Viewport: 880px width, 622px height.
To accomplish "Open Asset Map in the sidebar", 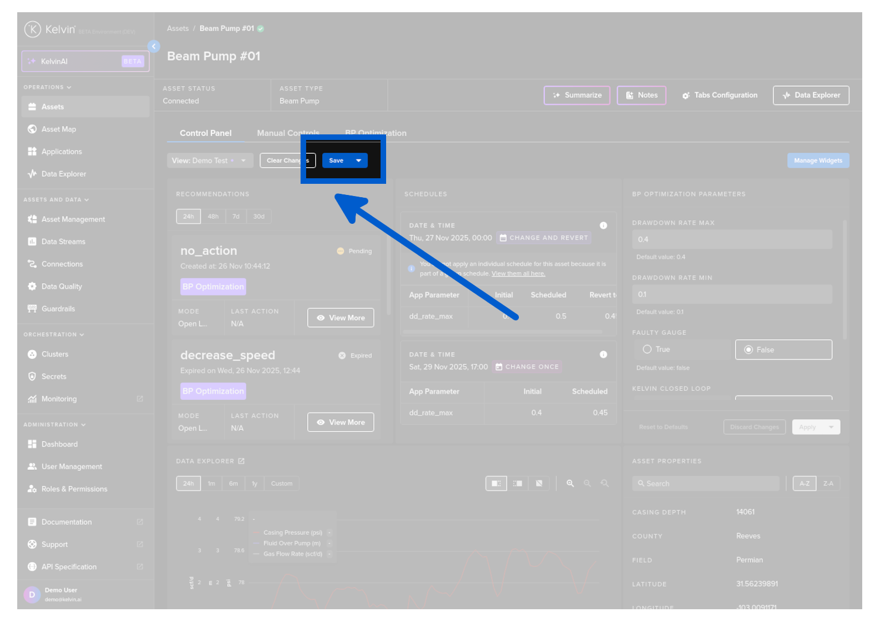I will tap(59, 129).
